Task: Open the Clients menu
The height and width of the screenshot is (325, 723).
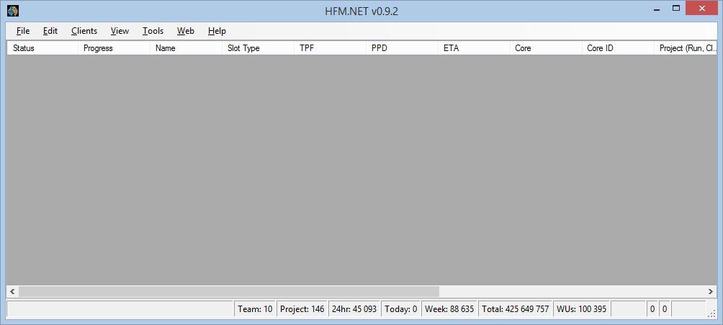Action: (84, 31)
